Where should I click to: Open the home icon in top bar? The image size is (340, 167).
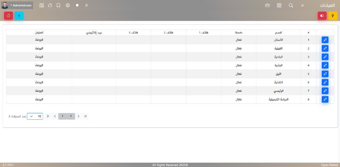tap(50, 5)
